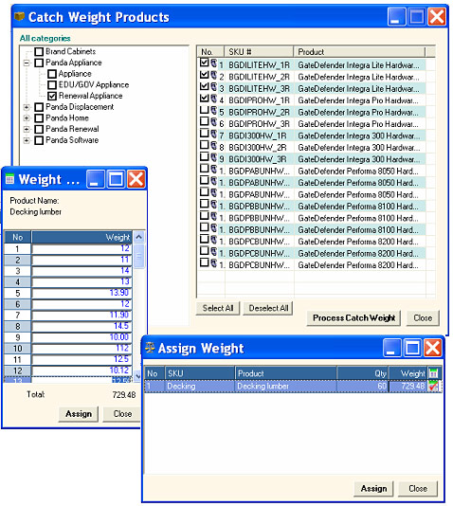Uncheck row 4 BGDIPROHW_1R checkbox

click(x=204, y=98)
